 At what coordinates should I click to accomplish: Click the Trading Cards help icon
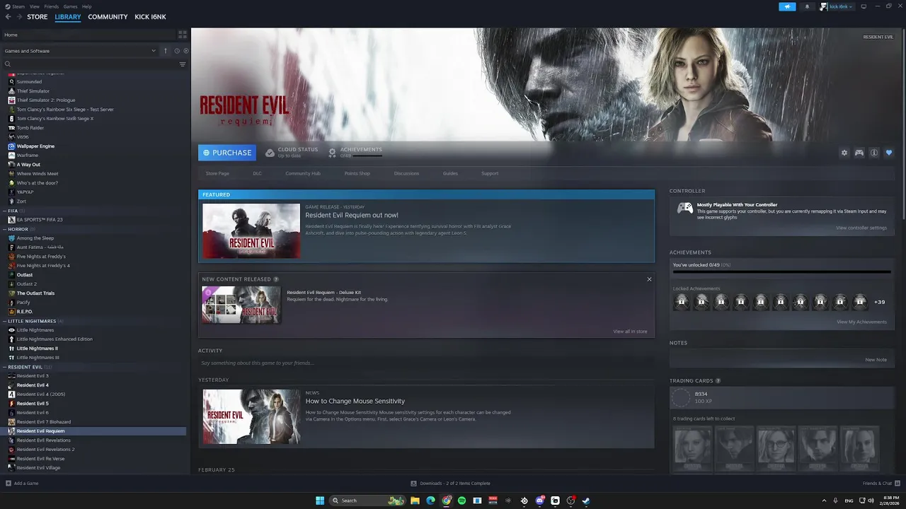[718, 381]
